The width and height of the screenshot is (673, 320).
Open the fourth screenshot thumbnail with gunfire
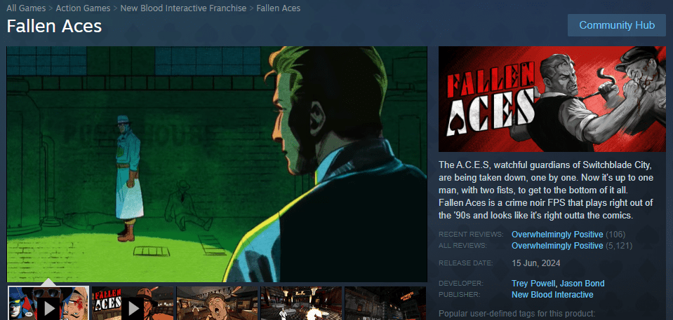(x=301, y=304)
